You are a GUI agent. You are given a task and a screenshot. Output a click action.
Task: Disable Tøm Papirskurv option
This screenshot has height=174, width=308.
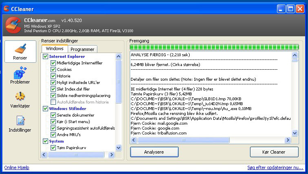coord(53,148)
